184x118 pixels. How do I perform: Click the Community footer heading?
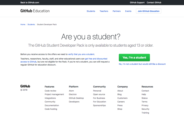point(99,87)
